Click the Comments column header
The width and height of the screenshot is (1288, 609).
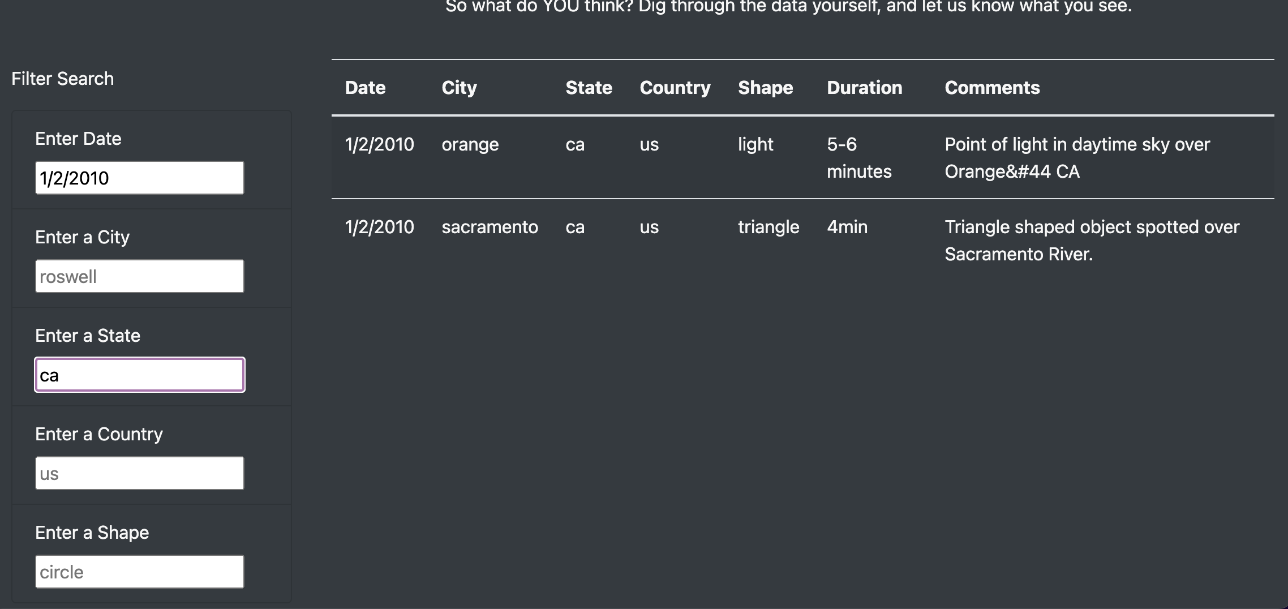992,87
